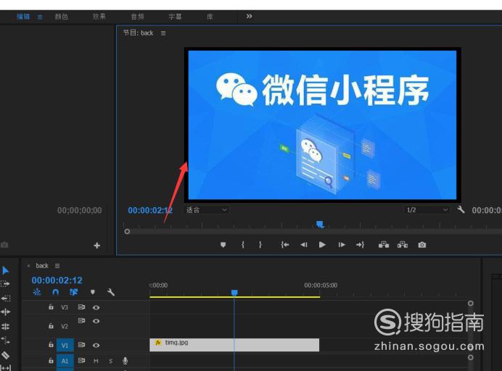Toggle V1 sync lock
502x371 pixels.
pos(82,345)
